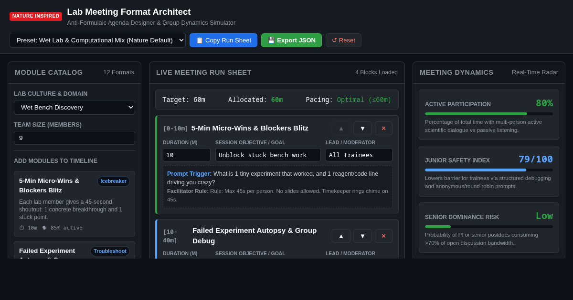Edit duration field showing 10
The height and width of the screenshot is (300, 573).
(x=187, y=155)
